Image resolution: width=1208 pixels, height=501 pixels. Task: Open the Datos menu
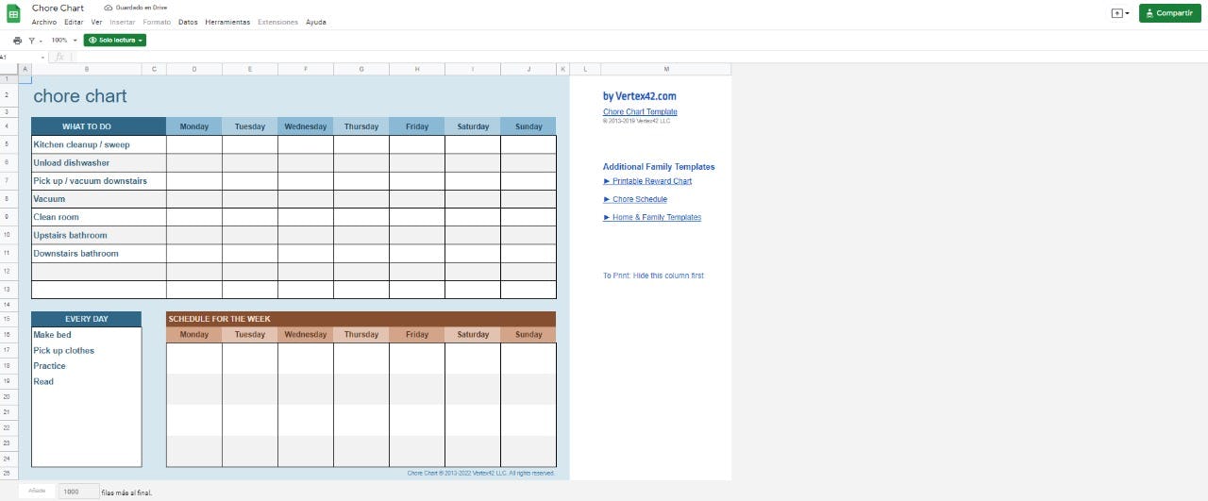pyautogui.click(x=188, y=22)
